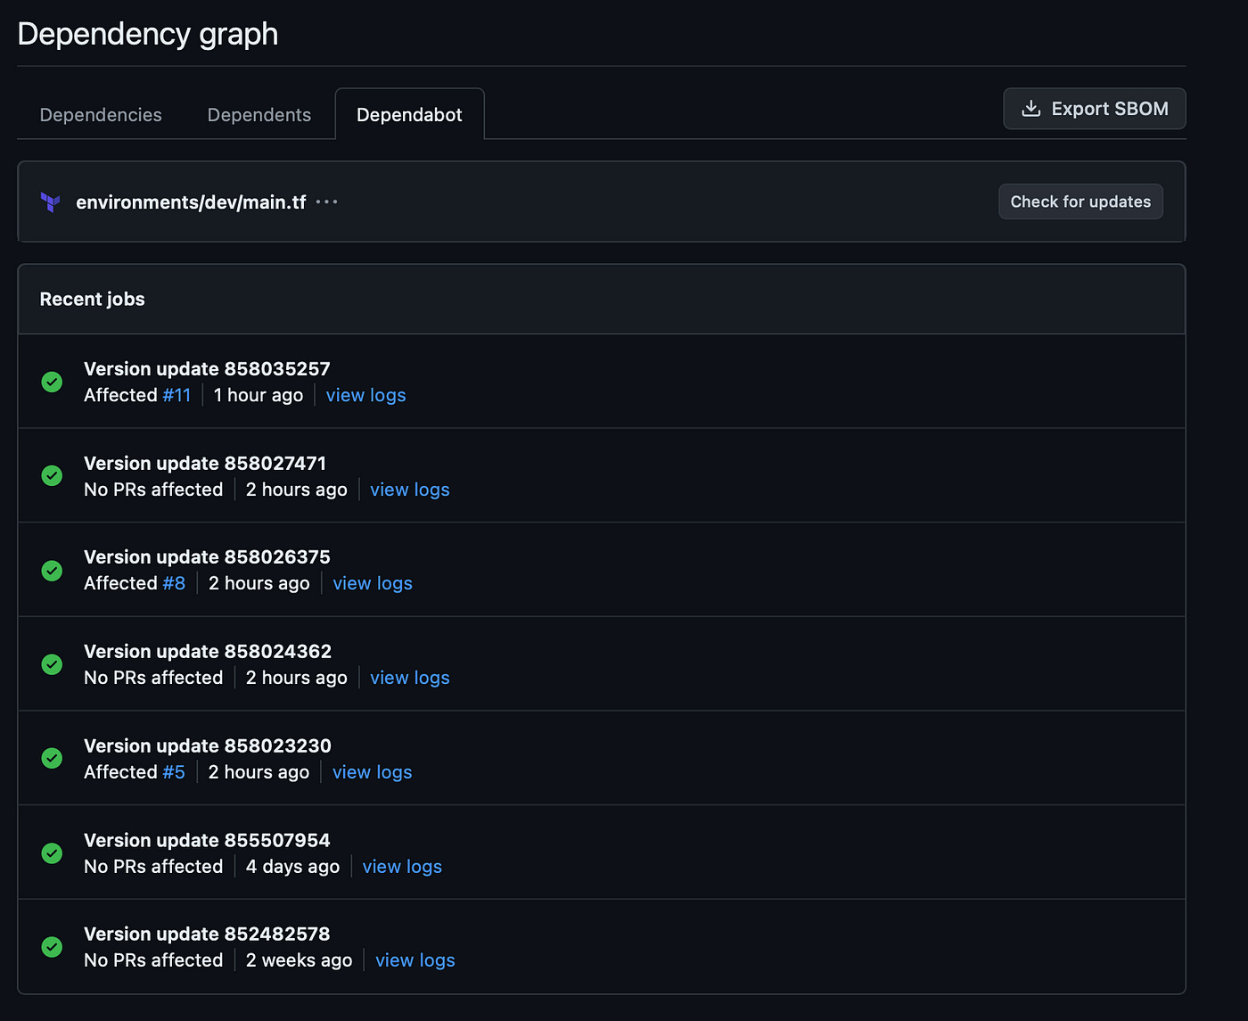View logs for update 855507954
This screenshot has width=1248, height=1021.
(x=402, y=867)
